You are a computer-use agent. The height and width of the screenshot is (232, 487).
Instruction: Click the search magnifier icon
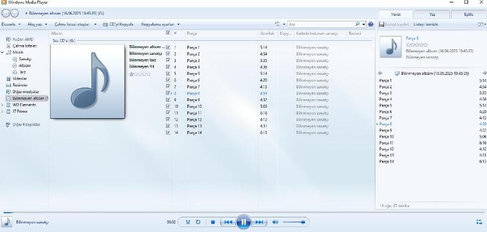(x=358, y=24)
